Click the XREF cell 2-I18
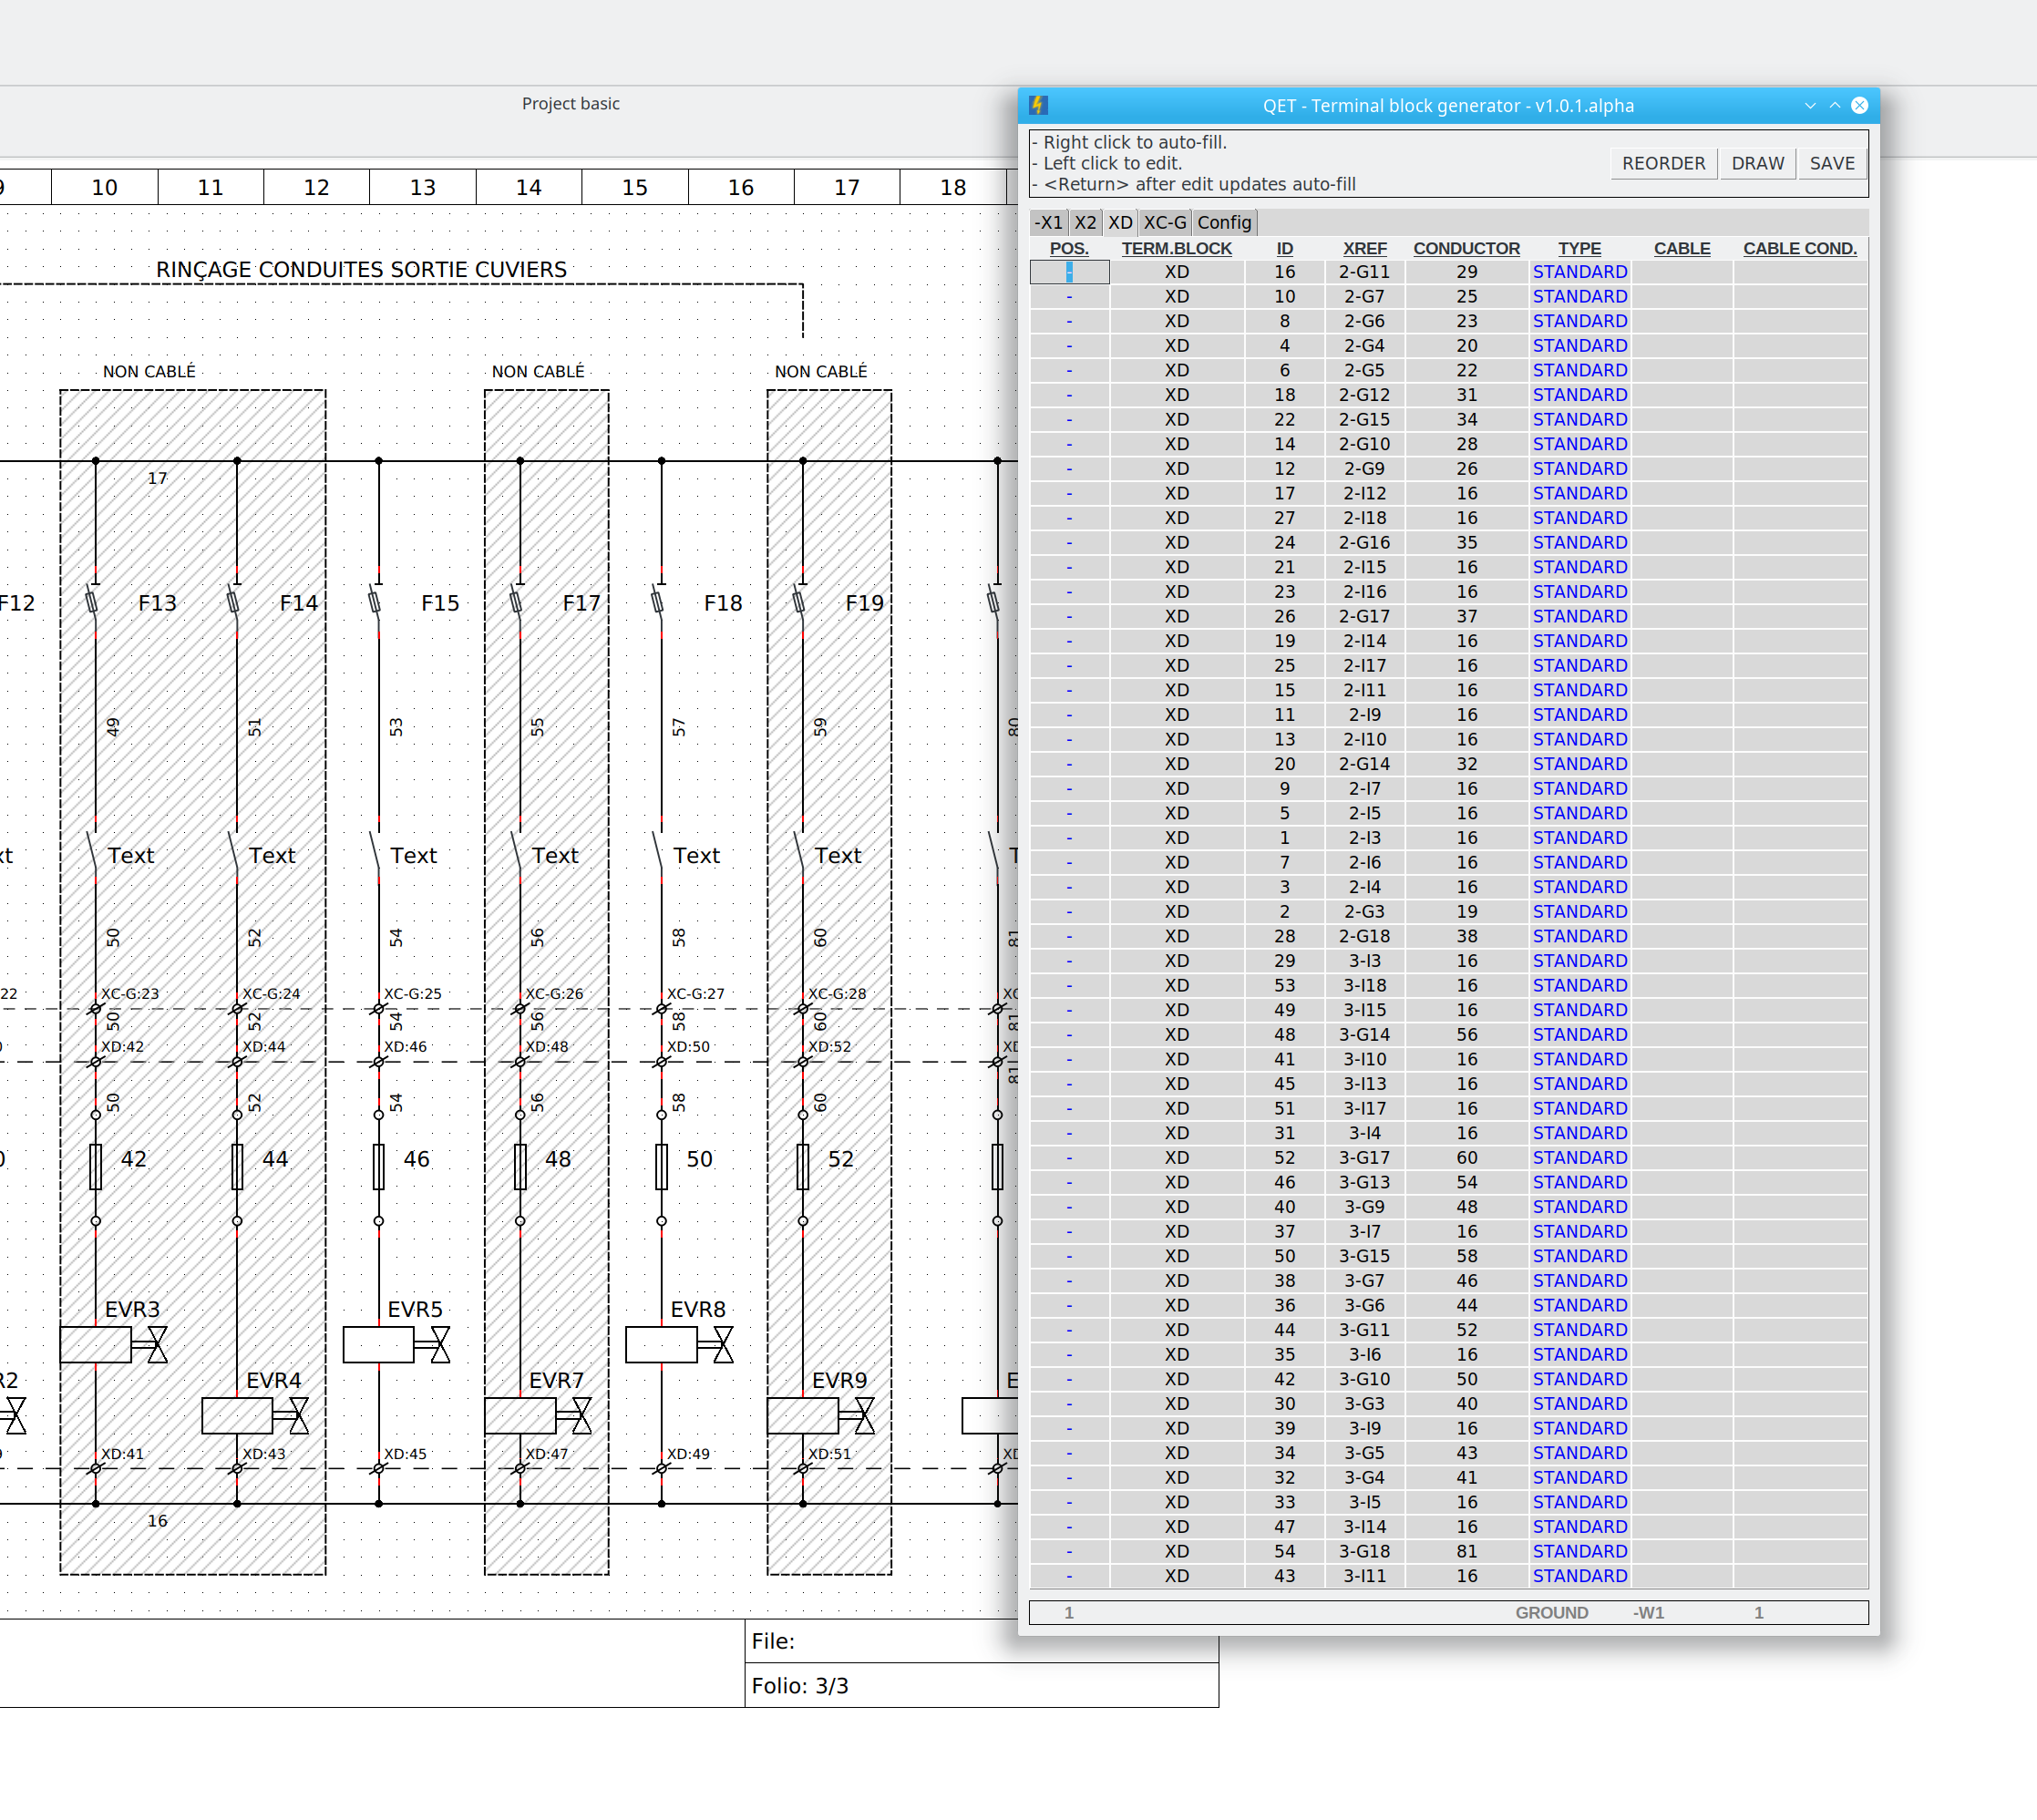2037x1820 pixels. [1364, 518]
